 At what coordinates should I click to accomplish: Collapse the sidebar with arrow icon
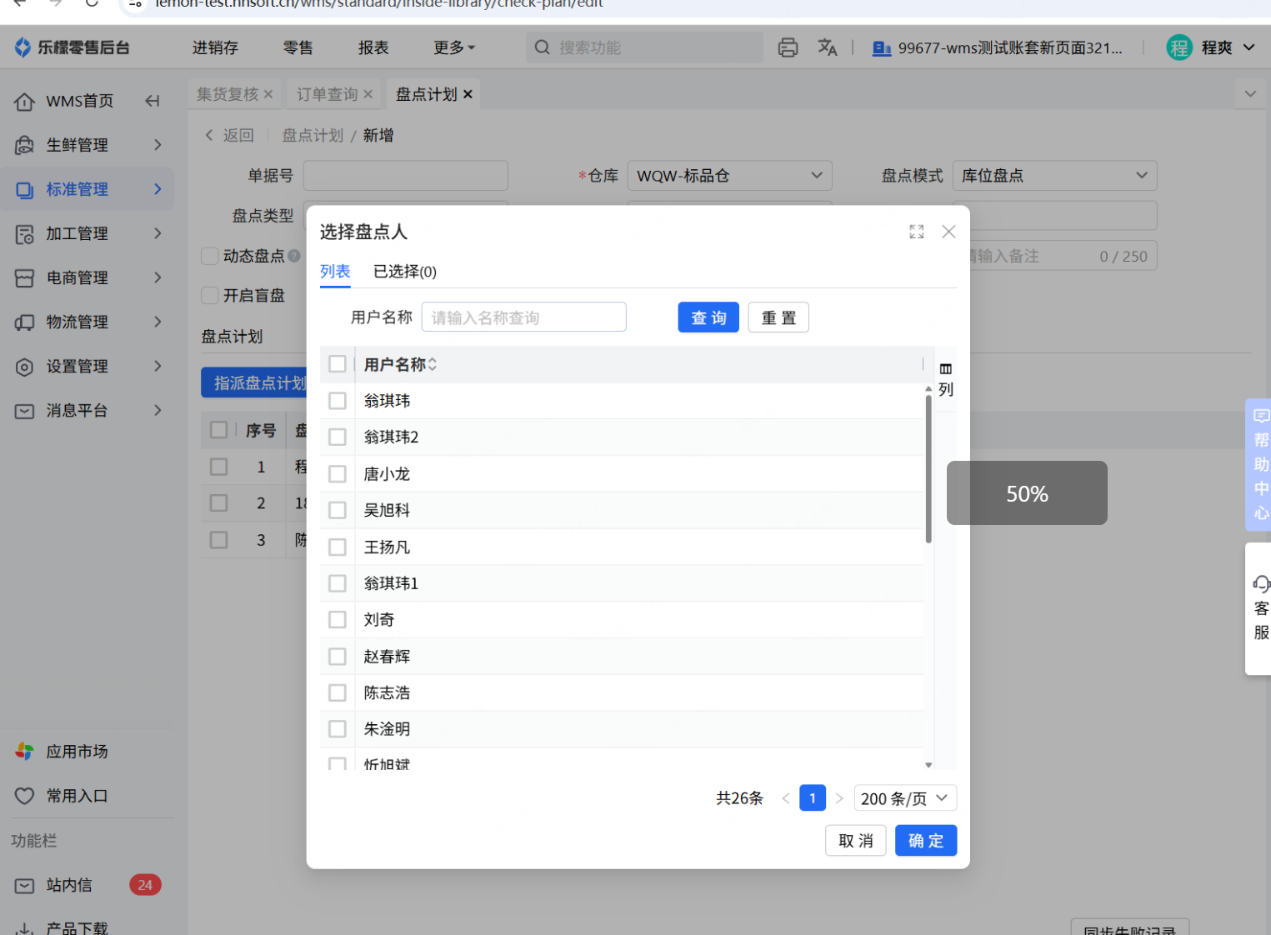tap(152, 101)
